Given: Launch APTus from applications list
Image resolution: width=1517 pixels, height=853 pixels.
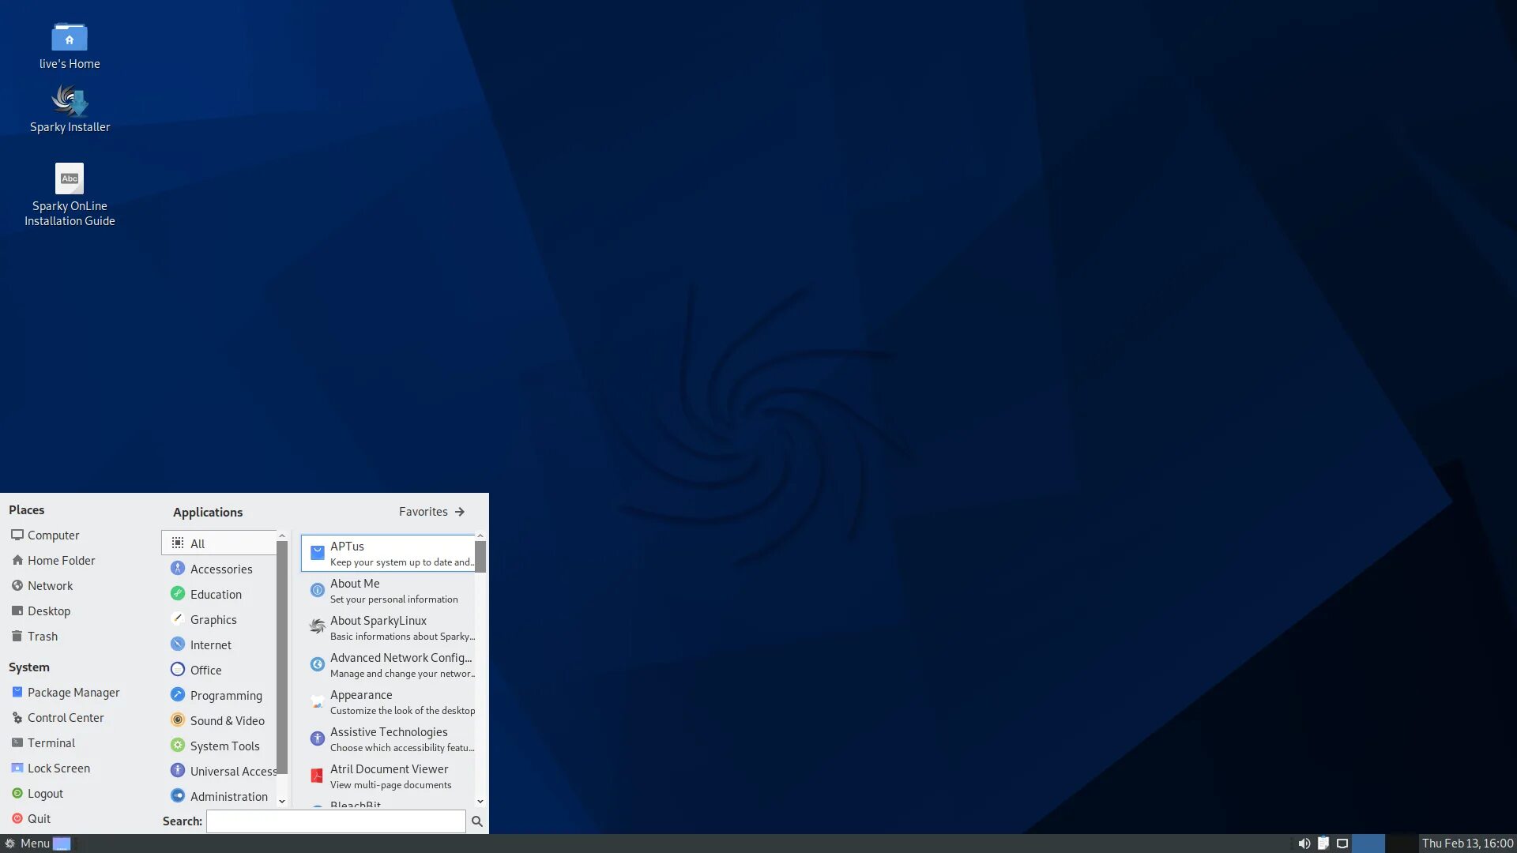Looking at the screenshot, I should click(388, 553).
